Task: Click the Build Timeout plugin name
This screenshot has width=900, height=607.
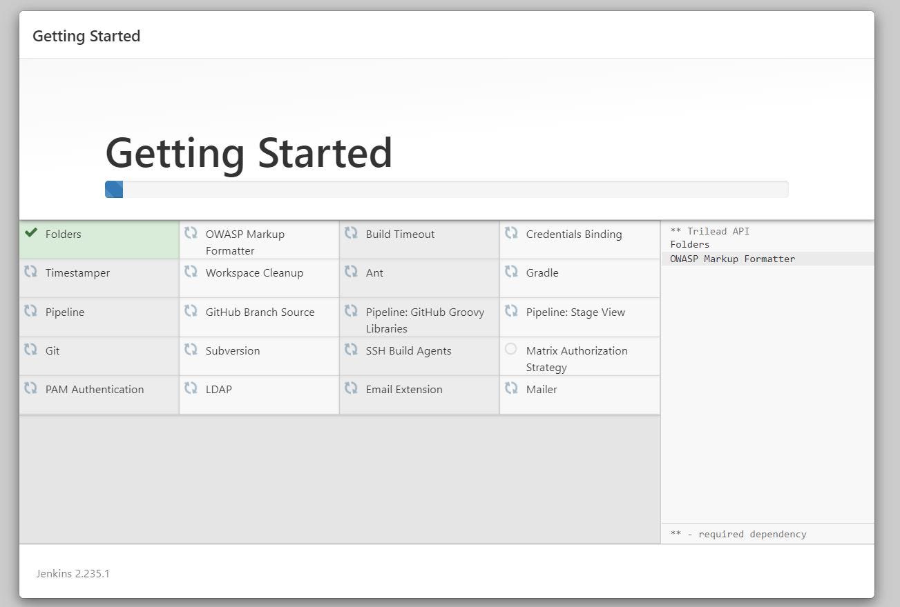Action: point(400,235)
